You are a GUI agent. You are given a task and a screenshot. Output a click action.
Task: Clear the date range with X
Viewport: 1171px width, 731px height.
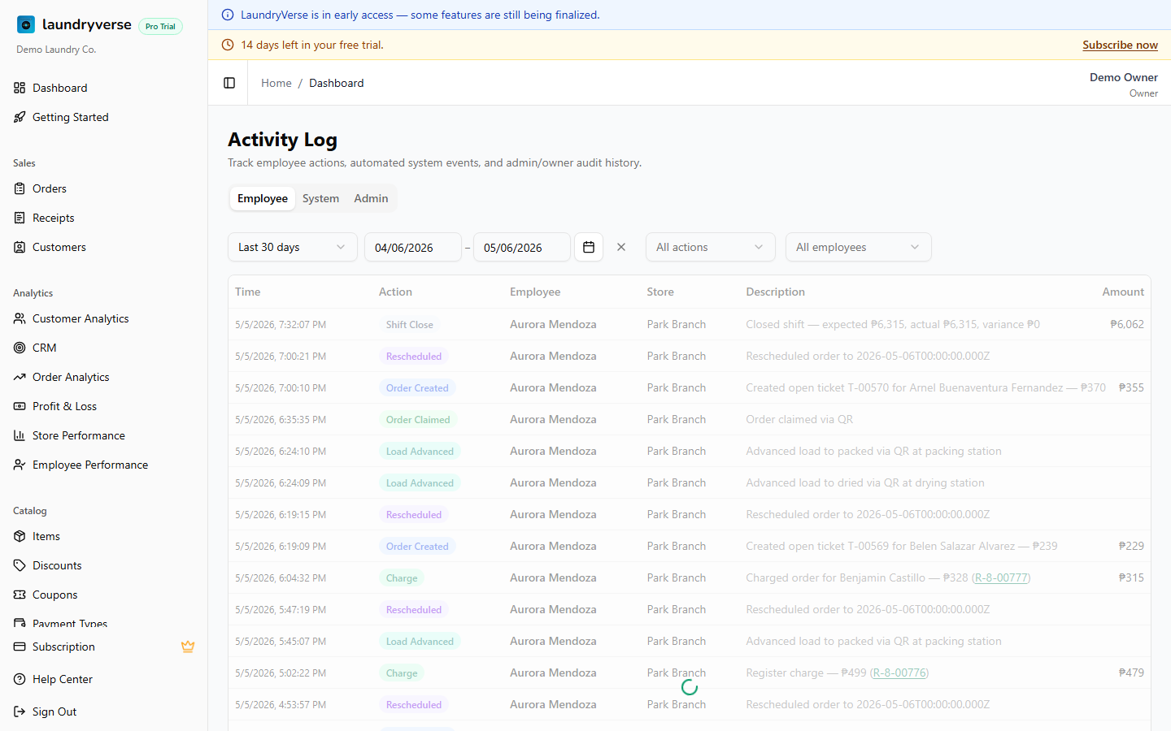[x=621, y=247]
